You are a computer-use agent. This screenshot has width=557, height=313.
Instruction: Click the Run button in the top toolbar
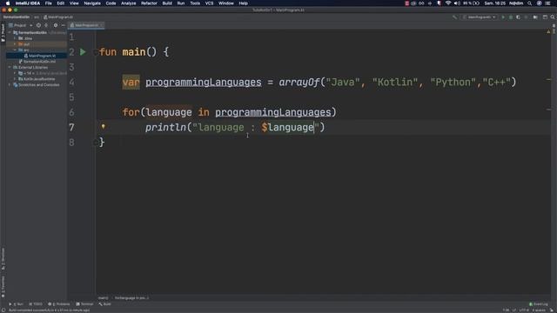[x=503, y=17]
